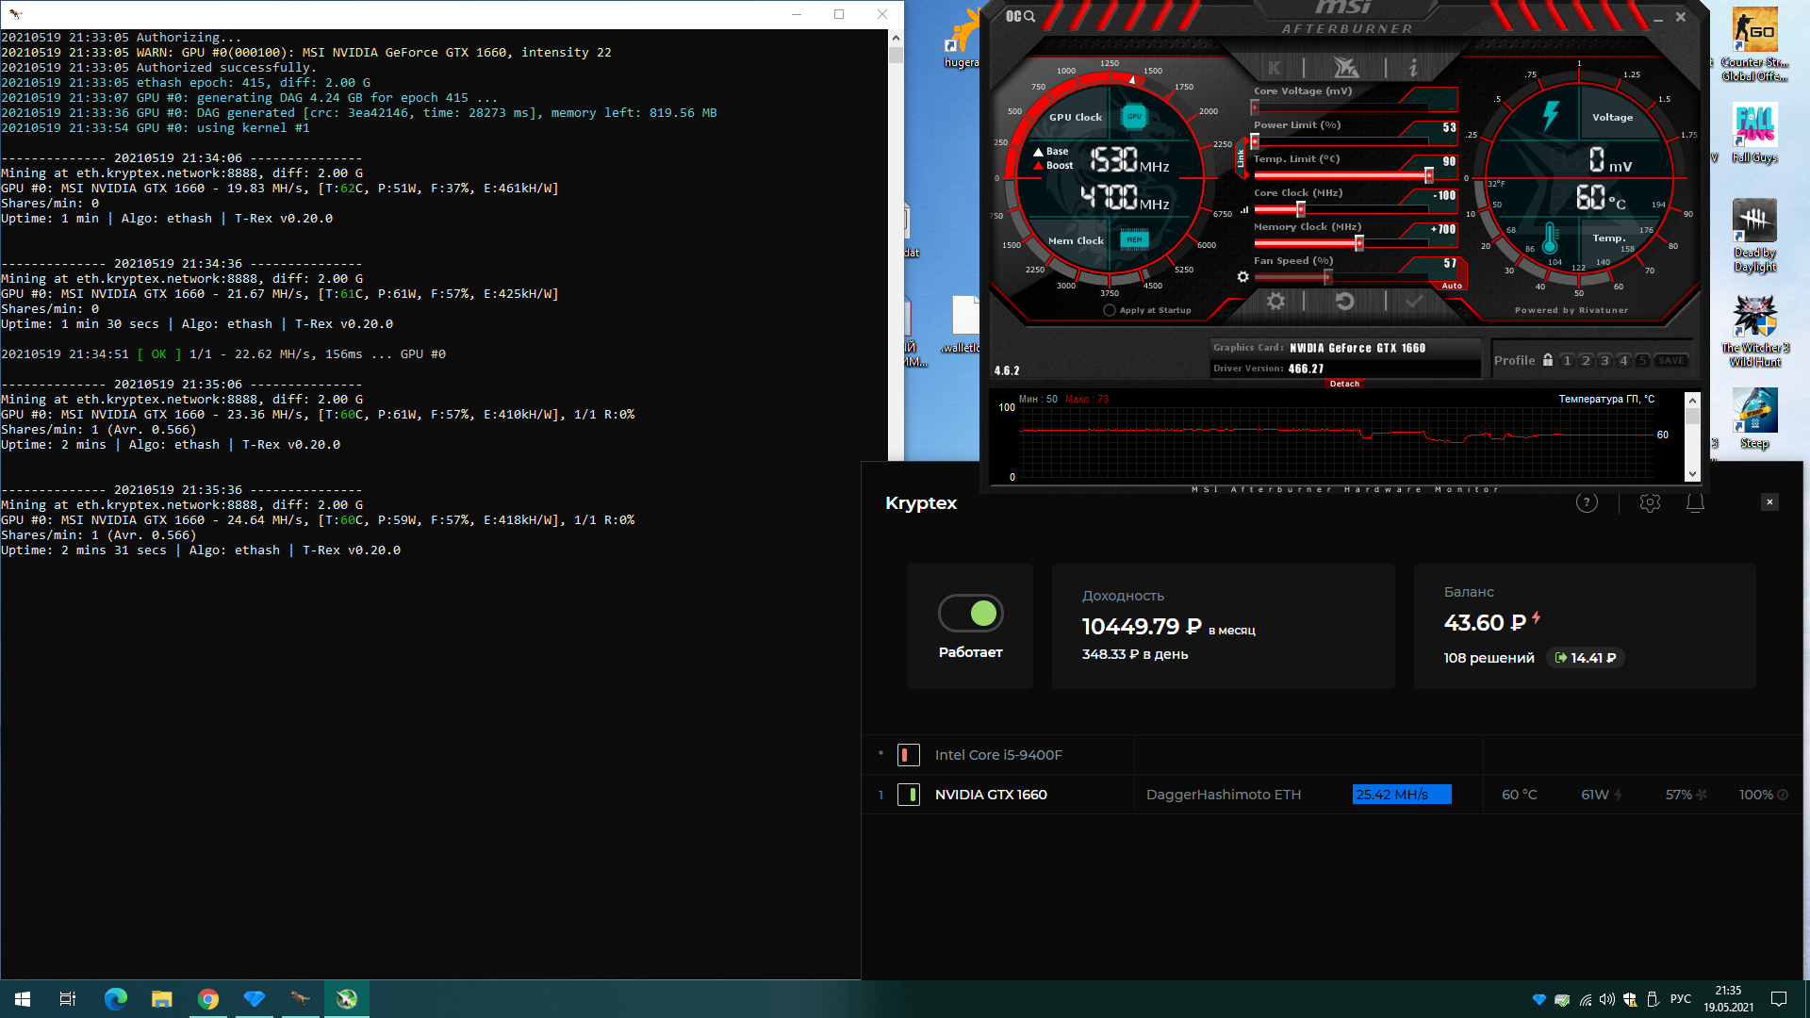Image resolution: width=1810 pixels, height=1018 pixels.
Task: Toggle the Intel Core i5-9400F device indicator
Action: coord(908,755)
